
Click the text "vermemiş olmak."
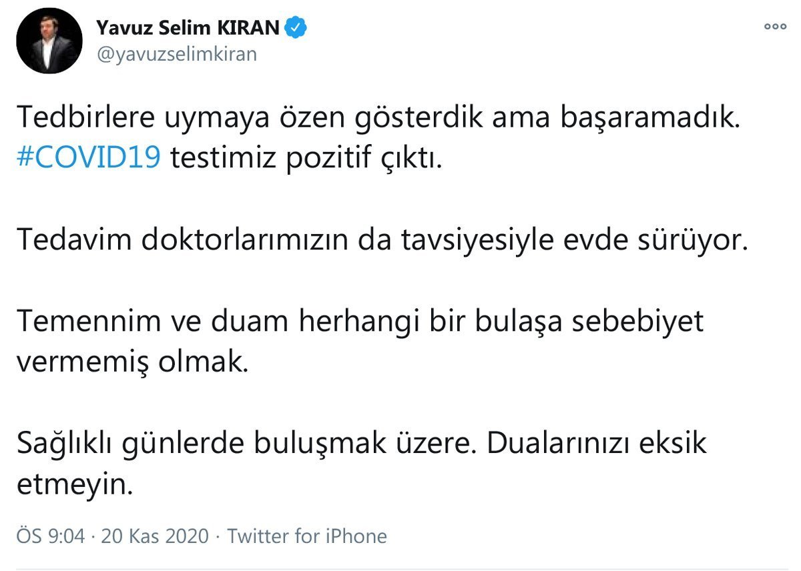tap(131, 362)
